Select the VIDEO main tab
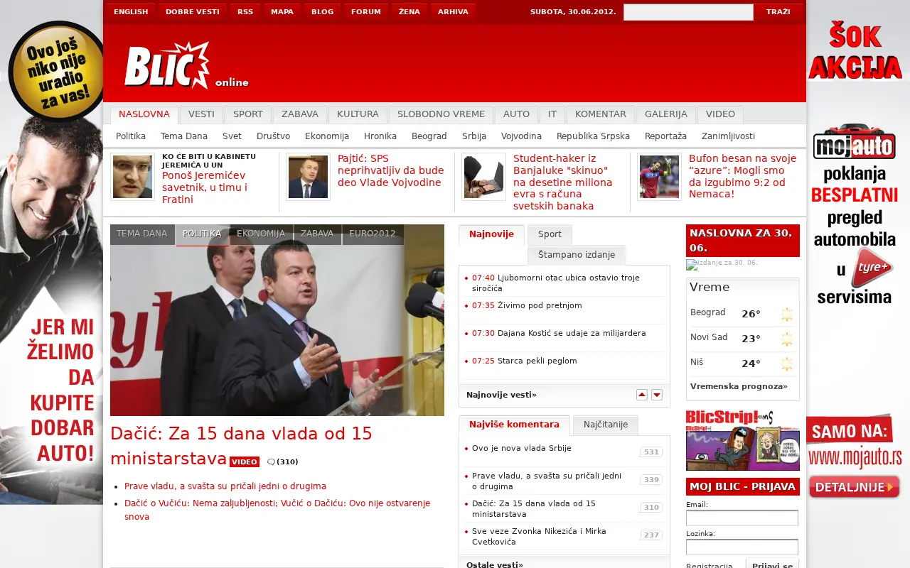 (x=720, y=114)
